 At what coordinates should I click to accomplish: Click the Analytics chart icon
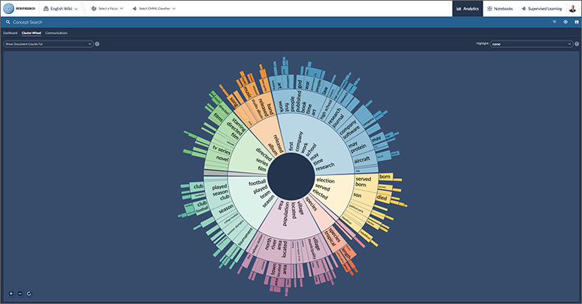click(459, 9)
